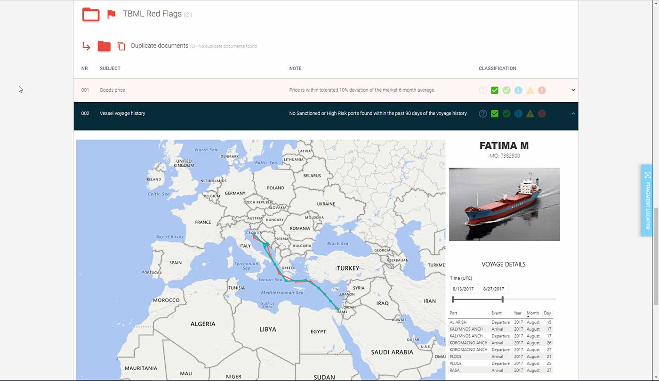Toggle the green checkbox in Vessel voyage history row
This screenshot has height=381, width=659.
tap(494, 113)
